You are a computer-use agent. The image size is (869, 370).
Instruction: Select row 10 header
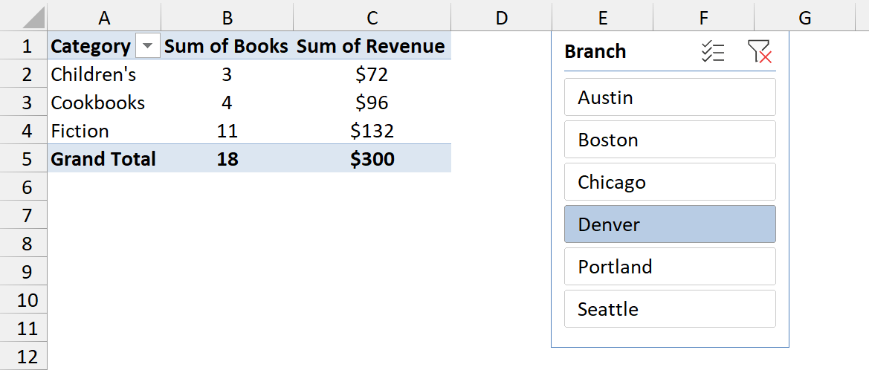pyautogui.click(x=24, y=300)
